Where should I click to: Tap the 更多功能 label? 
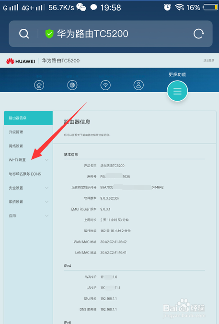click(x=177, y=74)
